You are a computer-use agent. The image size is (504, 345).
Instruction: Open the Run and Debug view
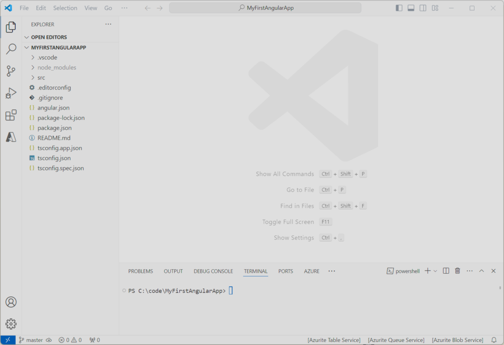click(11, 93)
